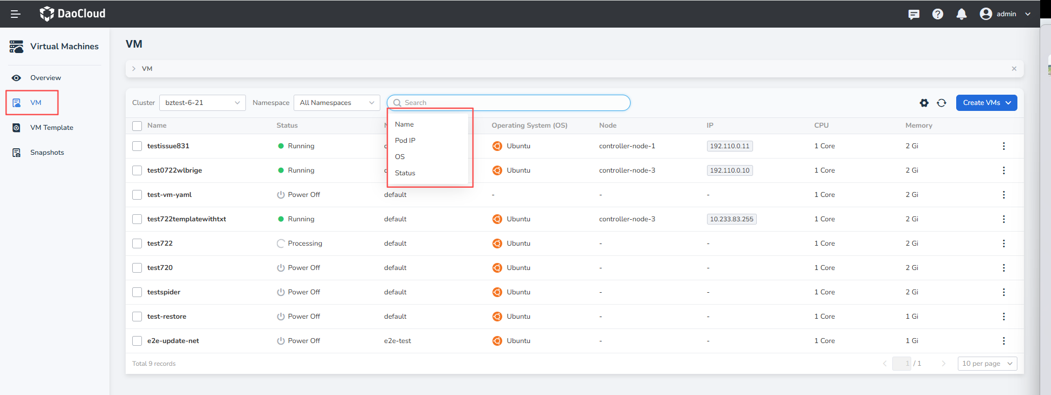
Task: Open the test722templatewithtxt VM link
Action: click(186, 219)
